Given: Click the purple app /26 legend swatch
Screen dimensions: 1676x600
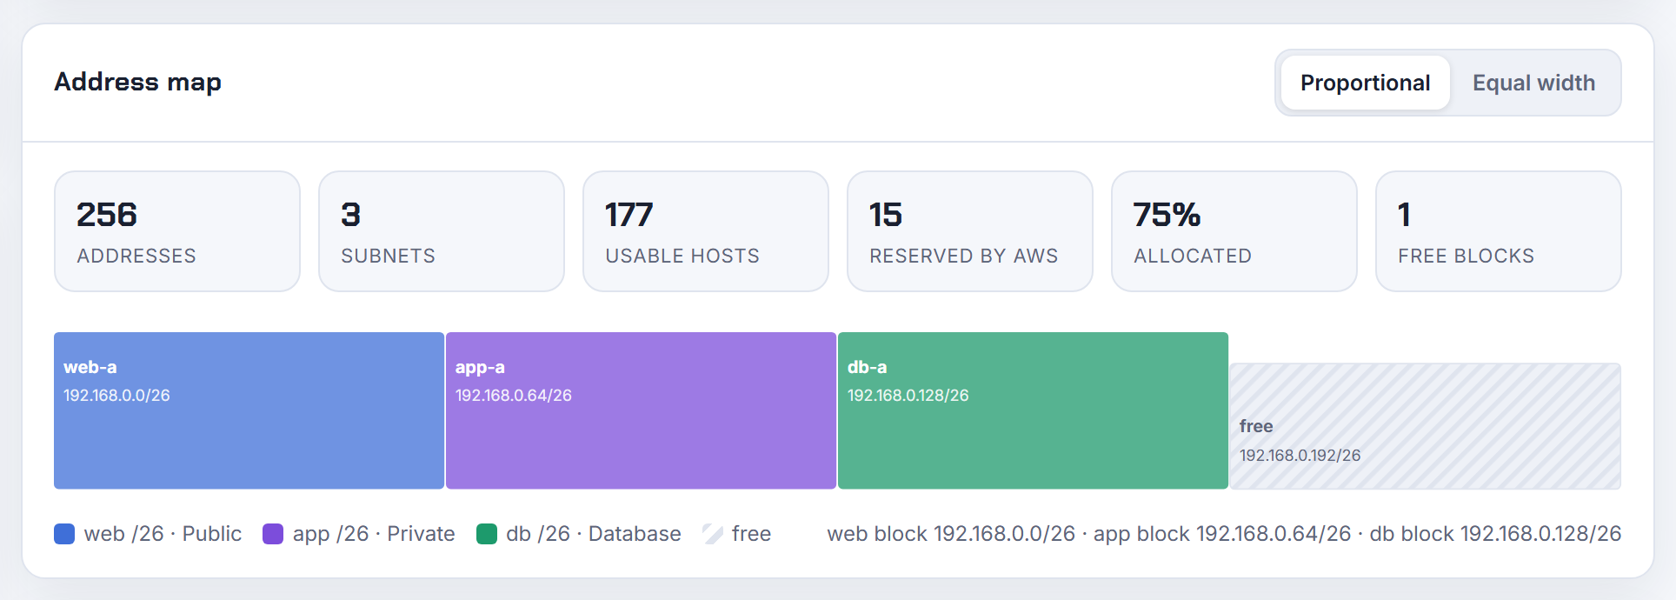Looking at the screenshot, I should 273,534.
